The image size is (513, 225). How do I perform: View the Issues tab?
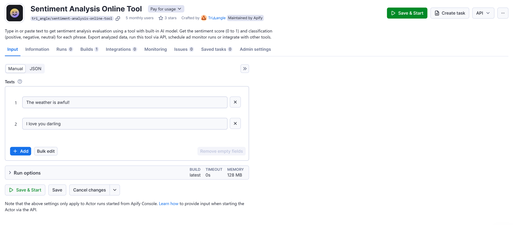pyautogui.click(x=184, y=49)
